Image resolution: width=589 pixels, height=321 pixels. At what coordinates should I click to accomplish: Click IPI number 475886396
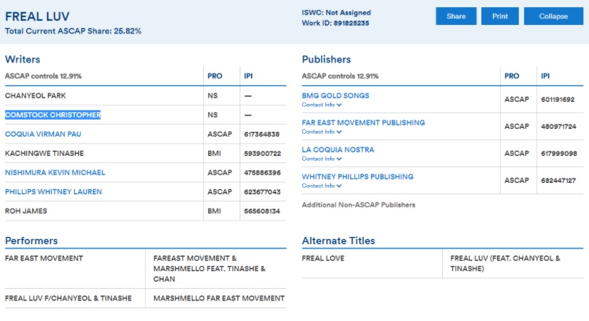pos(262,173)
